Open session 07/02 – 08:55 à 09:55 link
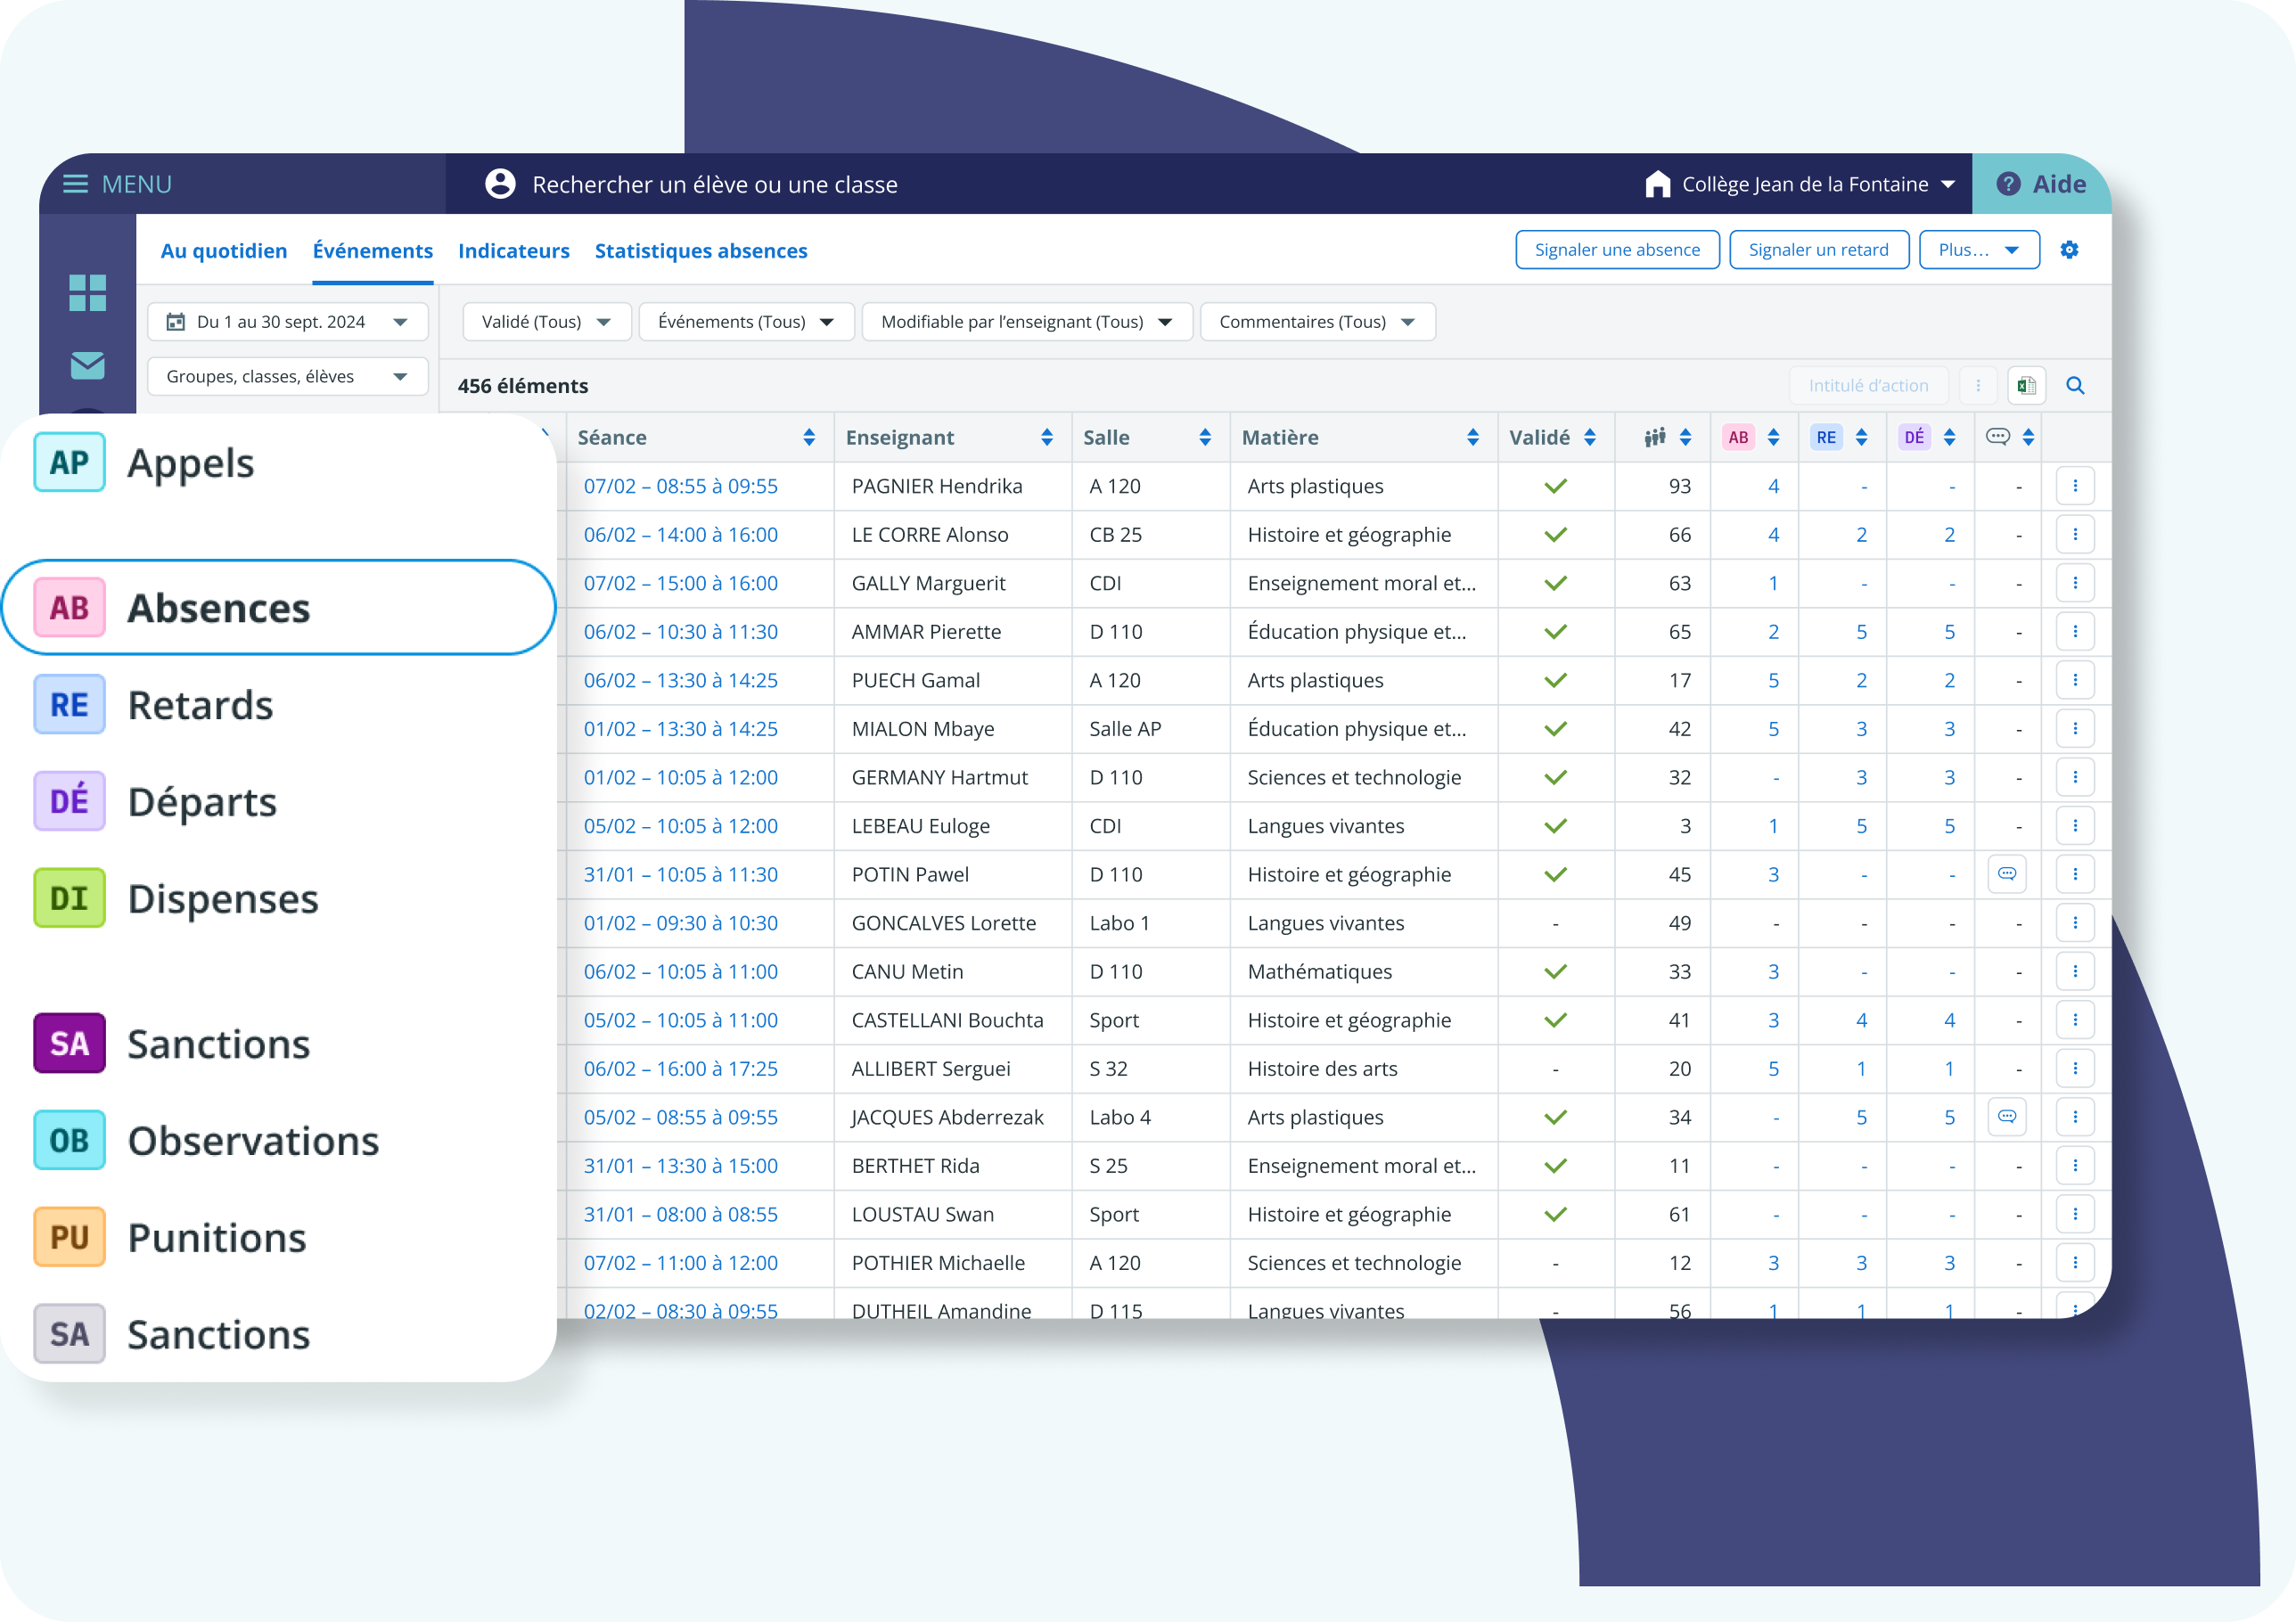Viewport: 2296px width, 1622px height. tap(681, 487)
